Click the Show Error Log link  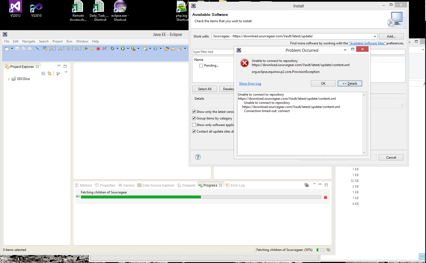tap(250, 84)
